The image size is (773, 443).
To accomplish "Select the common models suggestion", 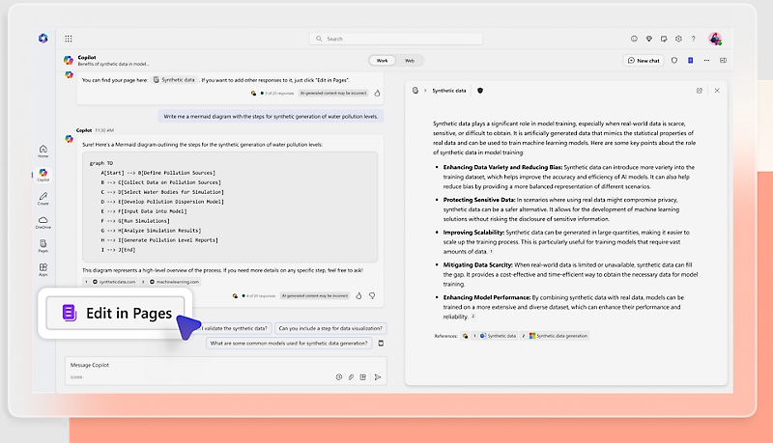I will [289, 343].
